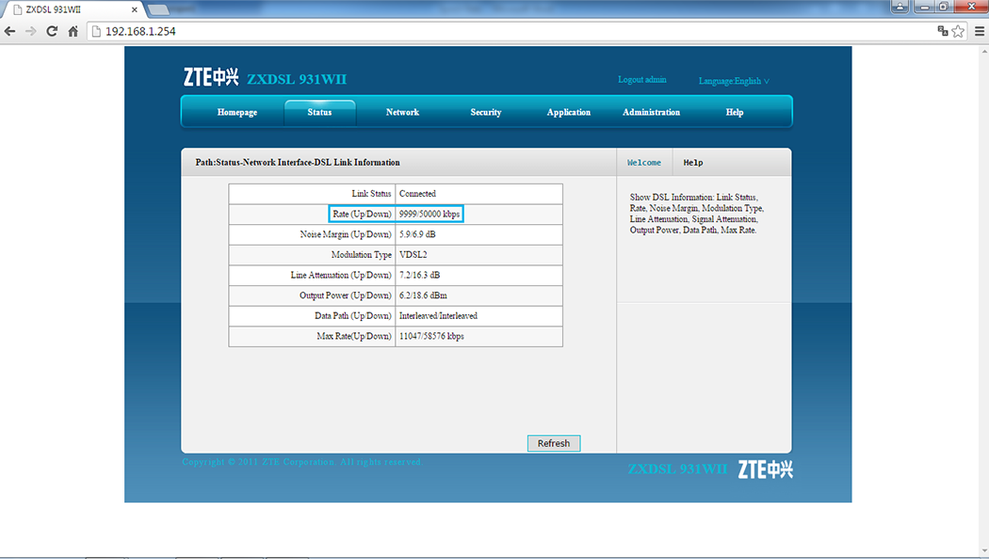Switch to the Welcome side tab
Screen dimensions: 989x559
click(x=644, y=163)
